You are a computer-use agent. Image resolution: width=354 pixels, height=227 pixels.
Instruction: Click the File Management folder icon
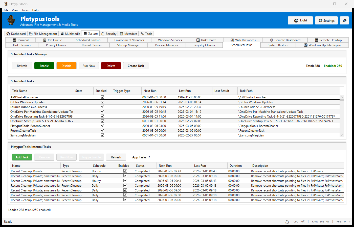tap(31, 34)
